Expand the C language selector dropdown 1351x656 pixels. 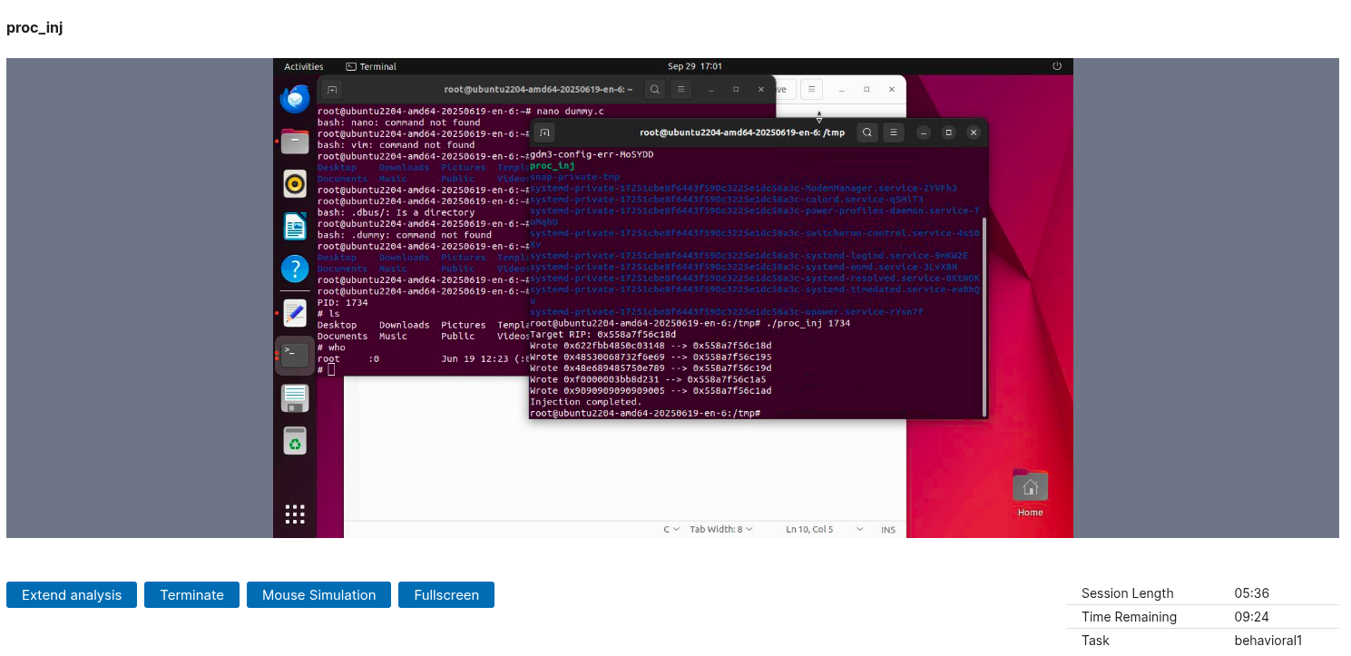click(671, 529)
